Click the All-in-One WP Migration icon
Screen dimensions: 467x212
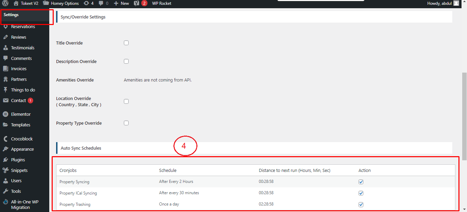[5, 202]
